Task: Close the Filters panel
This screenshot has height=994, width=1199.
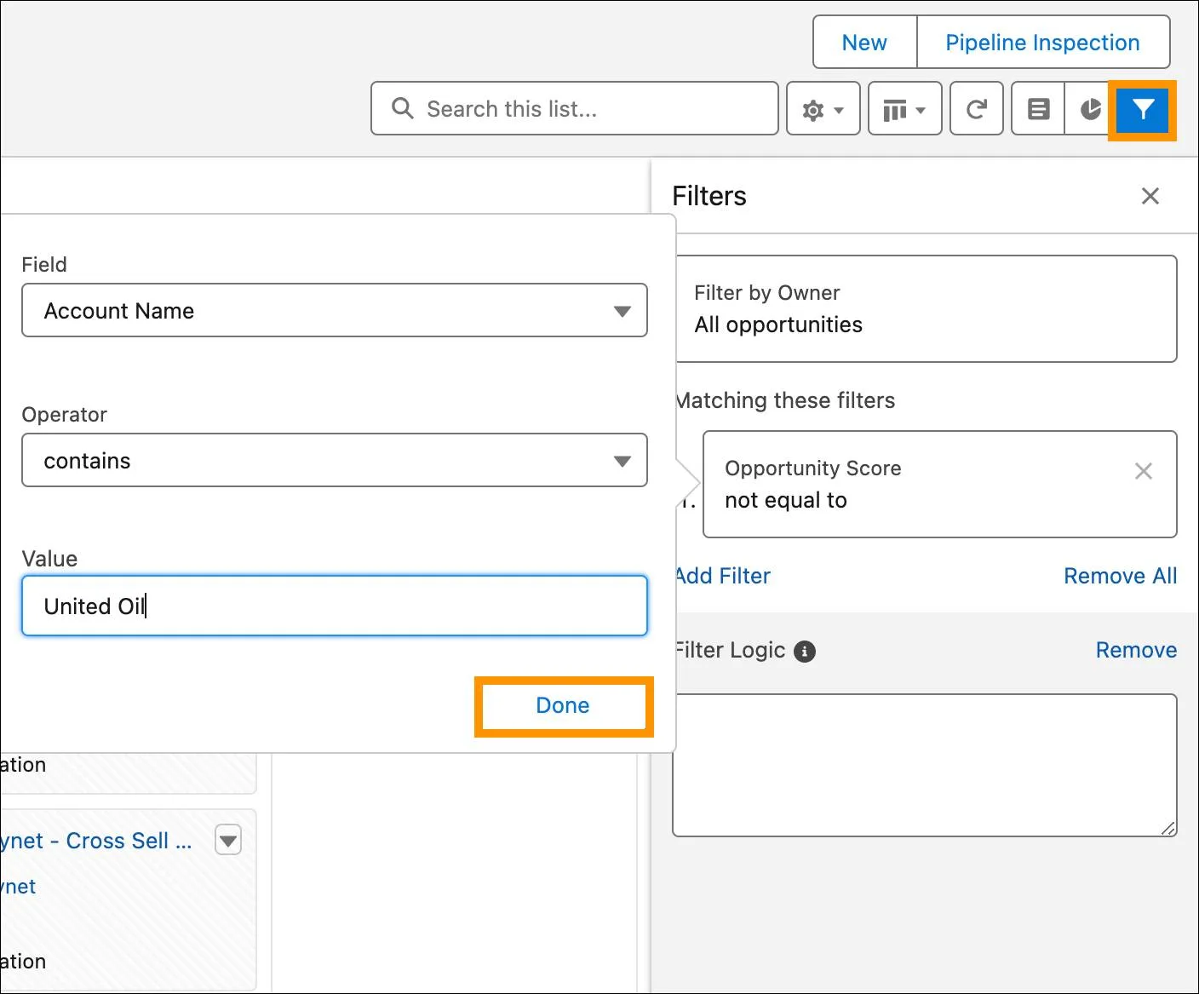Action: (1150, 197)
